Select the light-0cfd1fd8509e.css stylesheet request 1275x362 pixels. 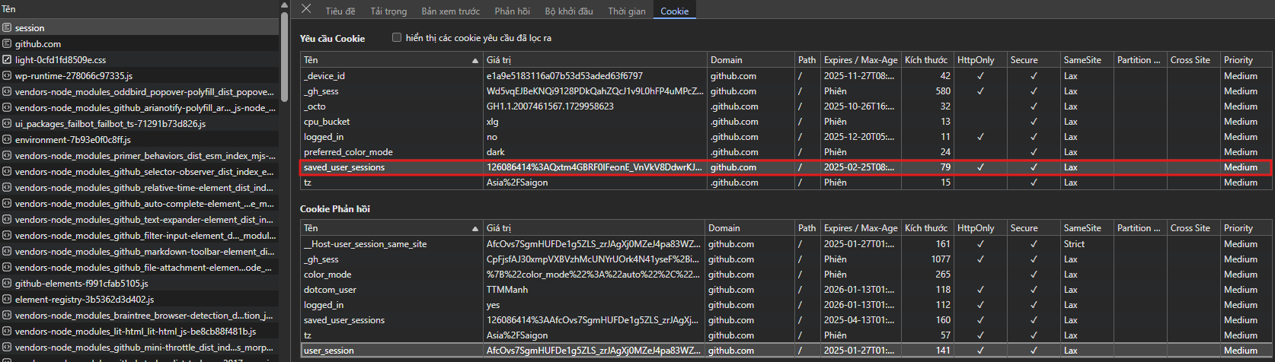[x=60, y=60]
